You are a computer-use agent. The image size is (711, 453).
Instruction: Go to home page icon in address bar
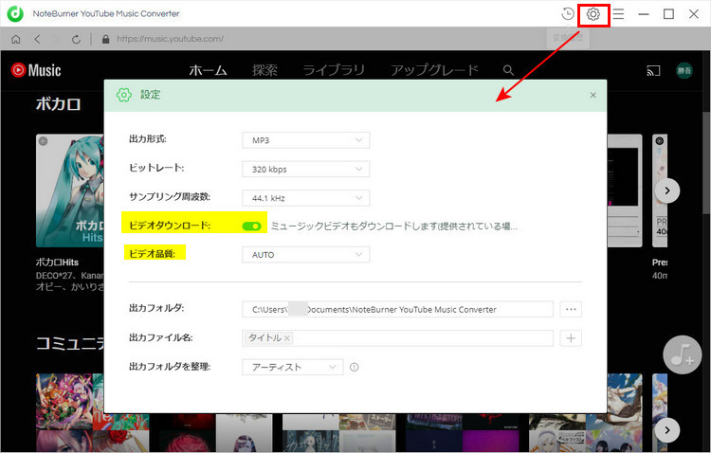tap(16, 40)
